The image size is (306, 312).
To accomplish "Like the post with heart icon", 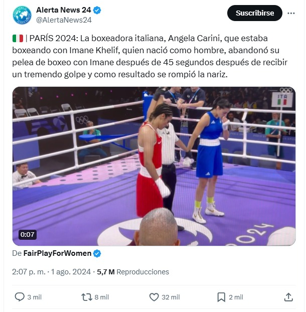I will [x=154, y=297].
